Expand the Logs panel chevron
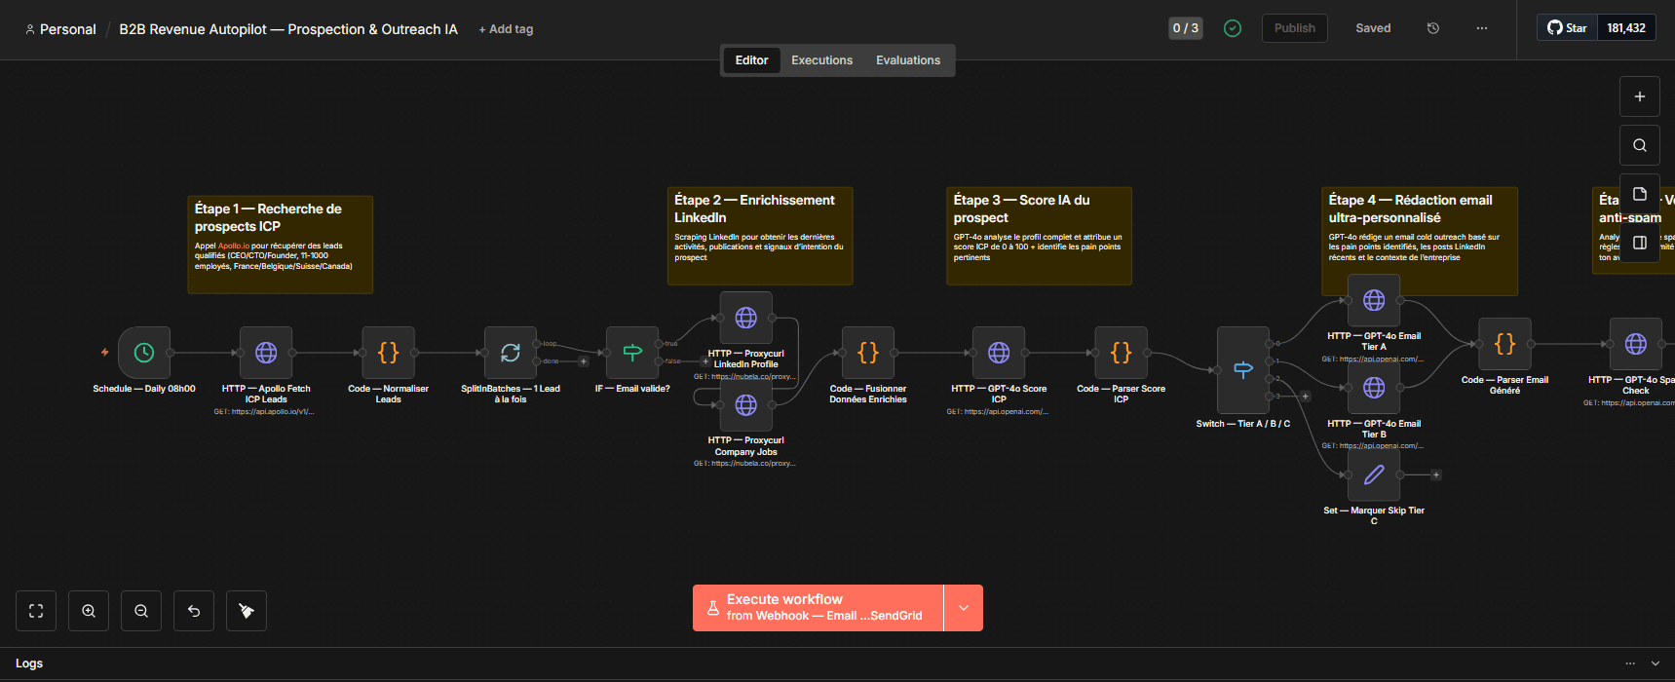 click(1656, 663)
